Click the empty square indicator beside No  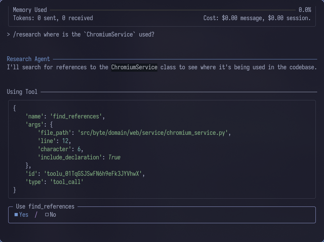[46, 215]
